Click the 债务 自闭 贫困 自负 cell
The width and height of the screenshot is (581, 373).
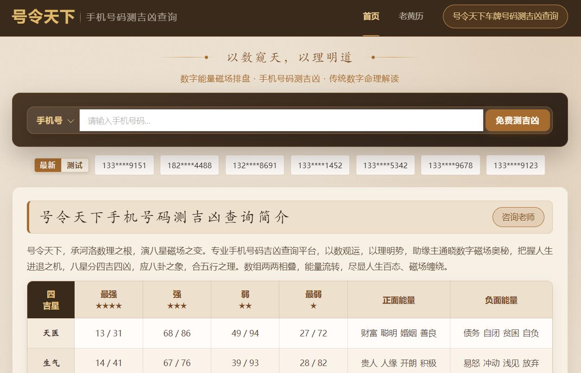[x=501, y=333]
